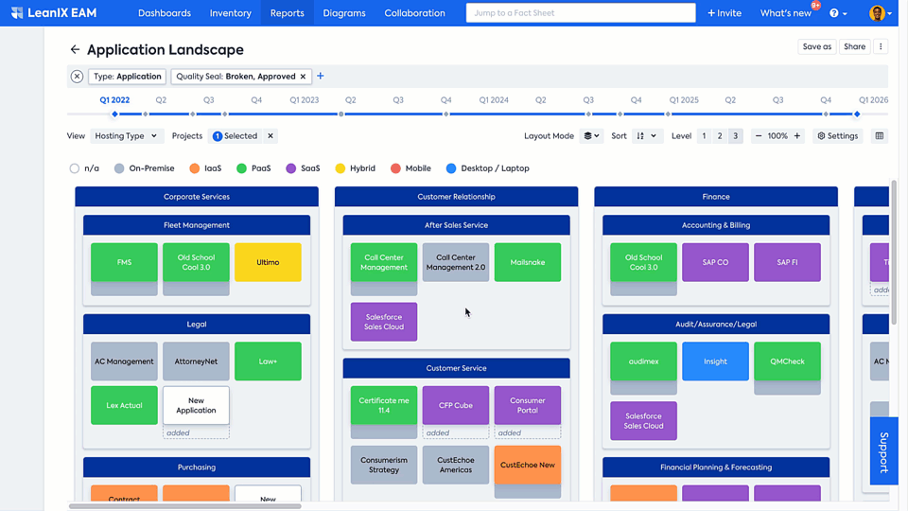Click the horizontal scrollbar at the bottom
Image resolution: width=908 pixels, height=511 pixels.
click(x=185, y=506)
